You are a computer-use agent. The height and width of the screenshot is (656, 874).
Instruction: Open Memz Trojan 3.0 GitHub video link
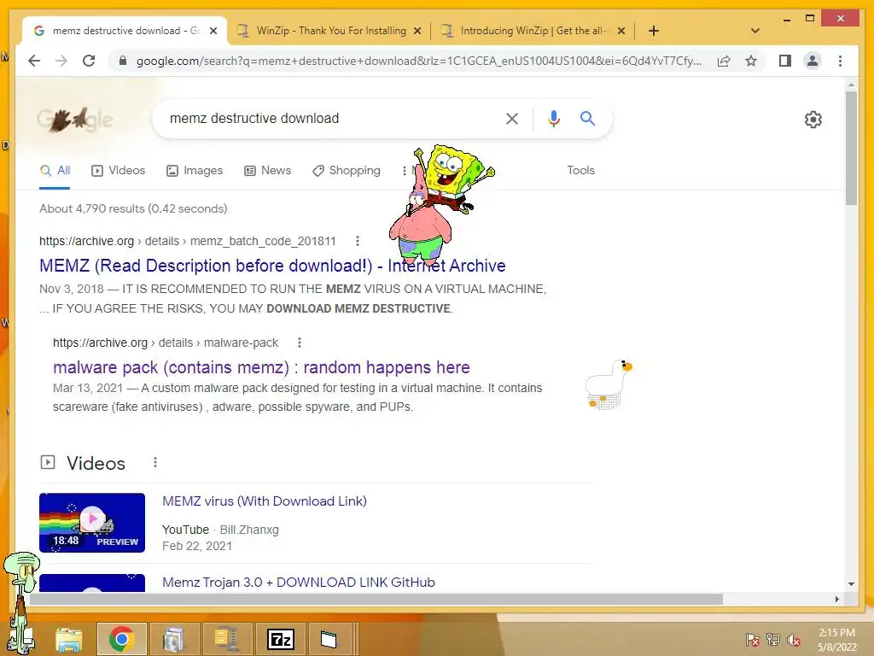tap(298, 582)
